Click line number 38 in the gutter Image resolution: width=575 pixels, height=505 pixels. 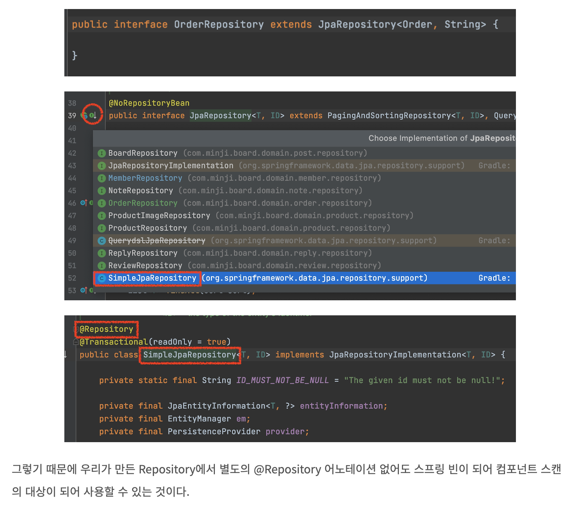[72, 103]
